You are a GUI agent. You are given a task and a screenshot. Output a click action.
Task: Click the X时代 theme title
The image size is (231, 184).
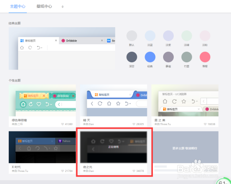click(x=16, y=167)
